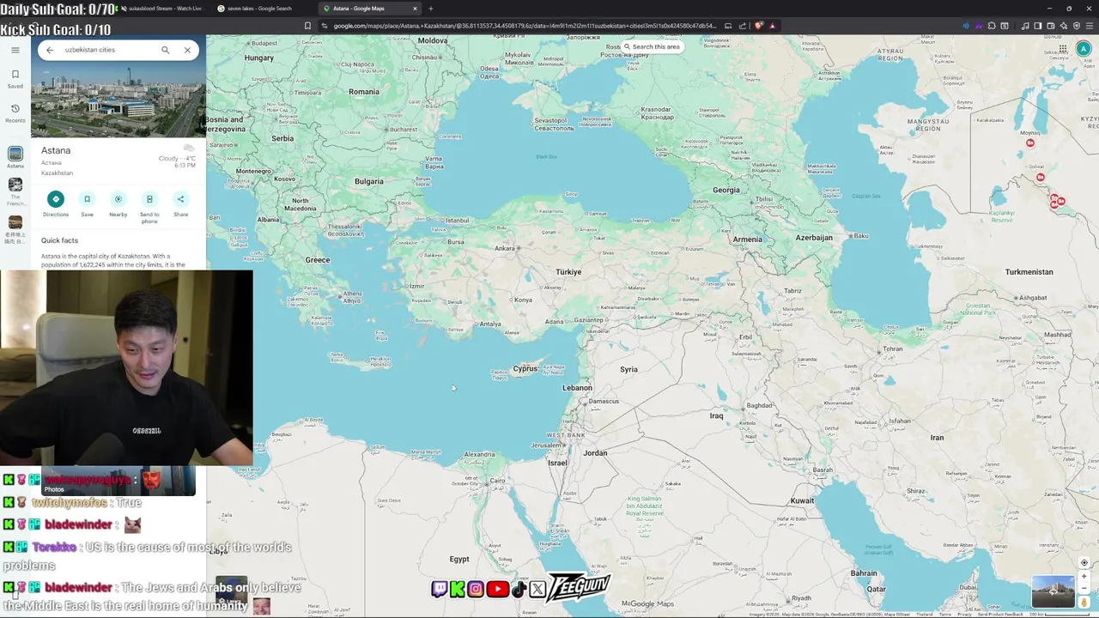Open the Recents panel
Screen dimensions: 1099x618
[x=15, y=112]
